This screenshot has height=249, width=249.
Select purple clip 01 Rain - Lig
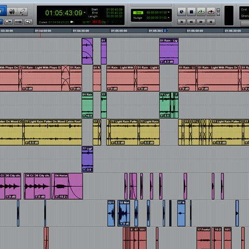pos(169,51)
